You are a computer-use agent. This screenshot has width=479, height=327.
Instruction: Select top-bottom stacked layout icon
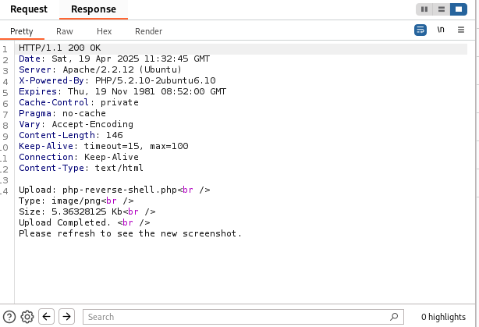(441, 9)
